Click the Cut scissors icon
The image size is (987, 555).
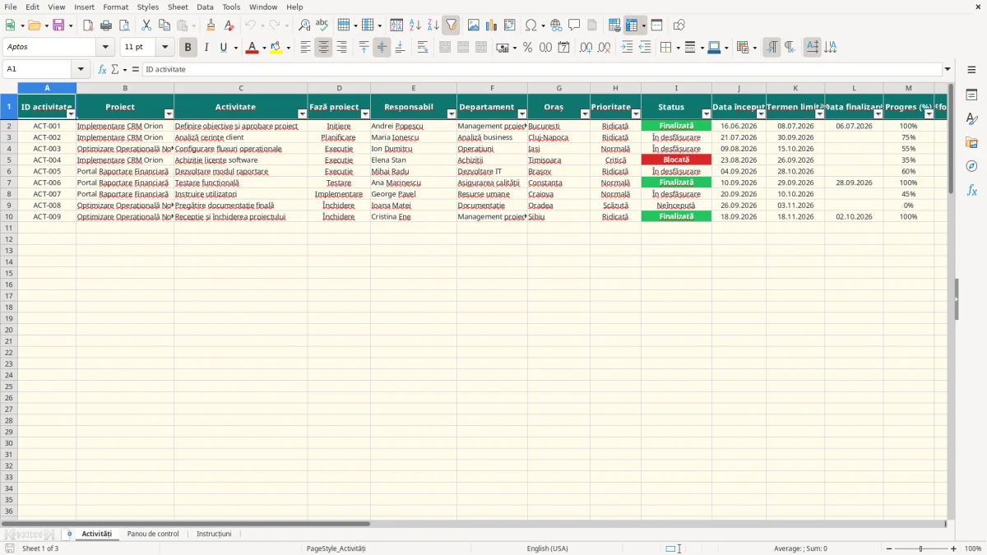click(x=146, y=25)
